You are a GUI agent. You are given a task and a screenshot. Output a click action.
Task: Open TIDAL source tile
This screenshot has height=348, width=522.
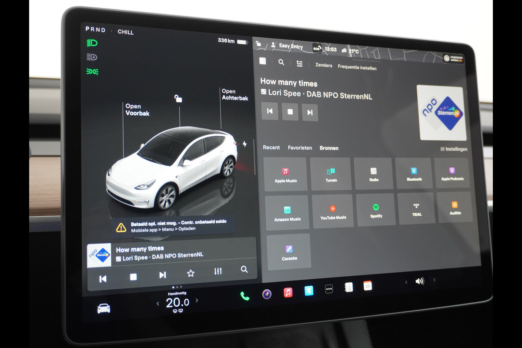[x=417, y=208]
